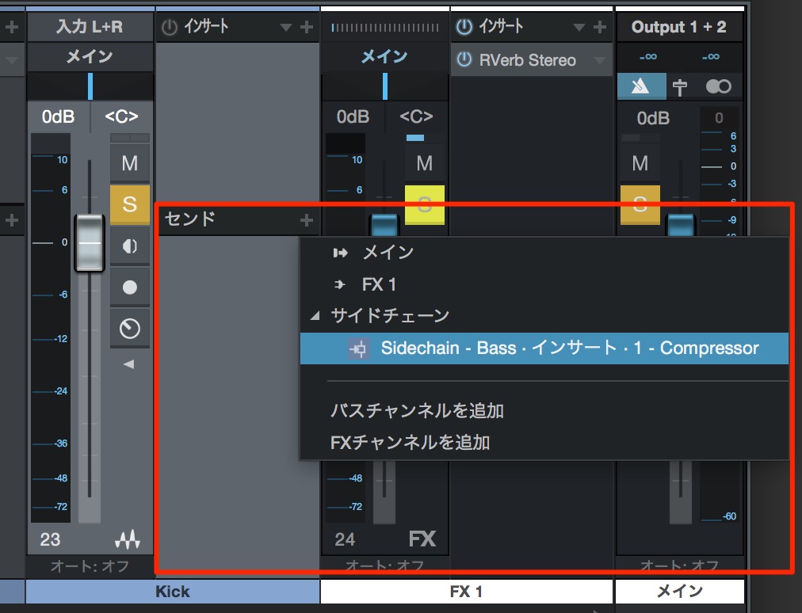Screen dimensions: 802x613
Task: Bypass RVerb Stereo with its power icon
Action: tap(464, 60)
